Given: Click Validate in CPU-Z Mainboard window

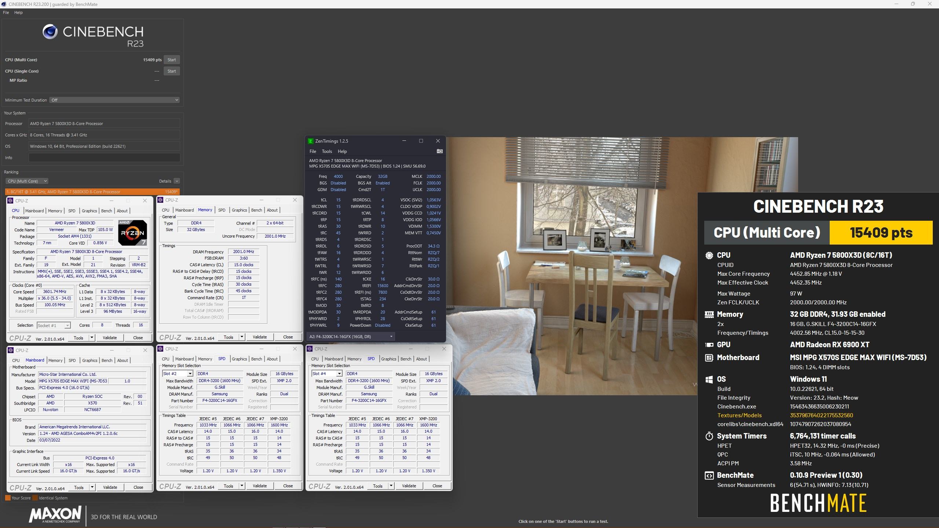Looking at the screenshot, I should click(x=110, y=487).
